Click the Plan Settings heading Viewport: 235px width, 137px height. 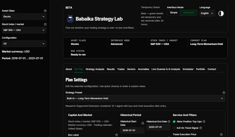point(76,80)
